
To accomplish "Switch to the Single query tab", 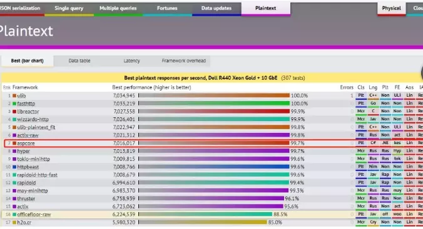I will coord(69,8).
